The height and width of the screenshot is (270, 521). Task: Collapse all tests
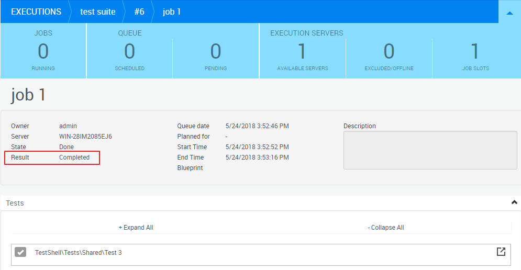pyautogui.click(x=386, y=228)
